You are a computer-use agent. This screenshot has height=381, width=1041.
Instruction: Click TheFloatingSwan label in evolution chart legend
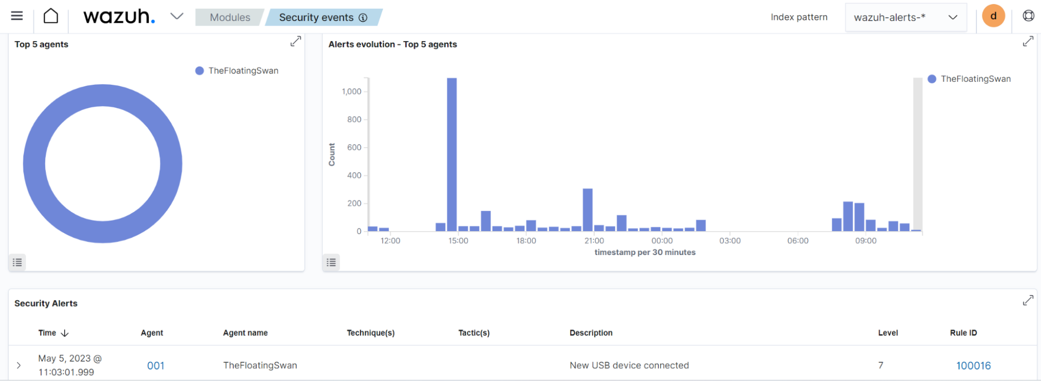pyautogui.click(x=975, y=79)
